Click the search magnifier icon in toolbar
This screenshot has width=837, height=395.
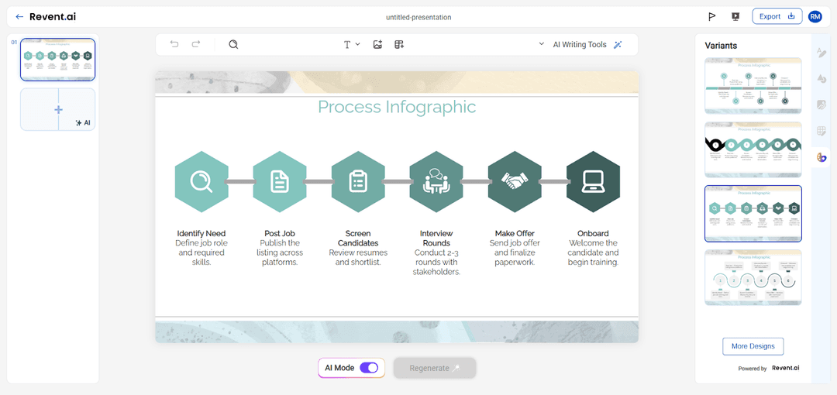point(233,44)
